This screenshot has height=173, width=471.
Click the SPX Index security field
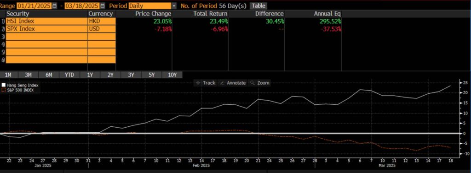tap(46, 29)
